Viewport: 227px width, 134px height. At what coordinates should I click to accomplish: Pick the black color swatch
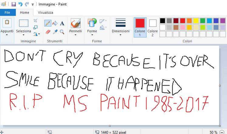click(163, 21)
